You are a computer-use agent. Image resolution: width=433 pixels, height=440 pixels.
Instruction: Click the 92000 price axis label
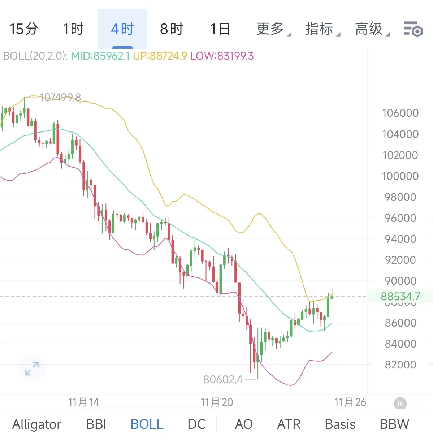click(400, 260)
